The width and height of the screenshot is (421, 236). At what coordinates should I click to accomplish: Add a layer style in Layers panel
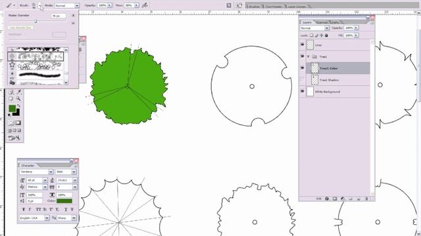click(327, 199)
